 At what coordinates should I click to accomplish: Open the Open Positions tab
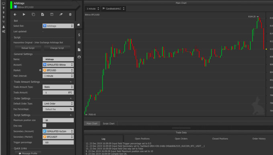pos(142,138)
